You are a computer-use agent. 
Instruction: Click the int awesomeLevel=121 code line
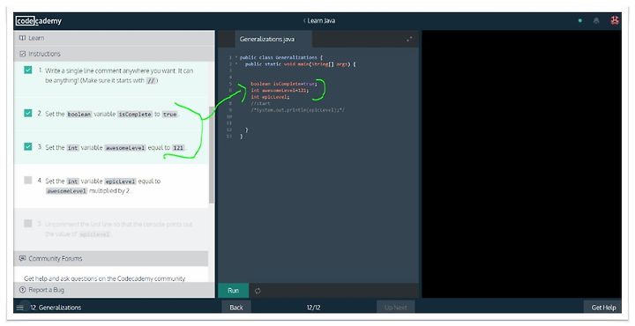pos(280,90)
